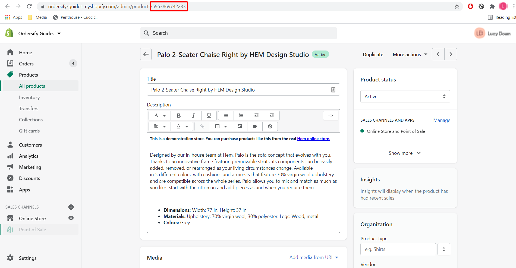Click the browser reload icon
The height and width of the screenshot is (268, 516).
point(29,6)
